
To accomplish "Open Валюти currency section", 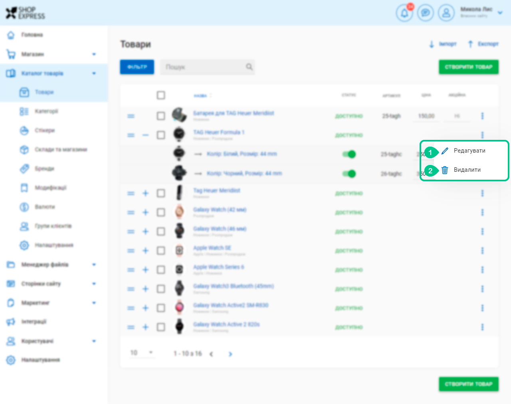I will pyautogui.click(x=45, y=207).
